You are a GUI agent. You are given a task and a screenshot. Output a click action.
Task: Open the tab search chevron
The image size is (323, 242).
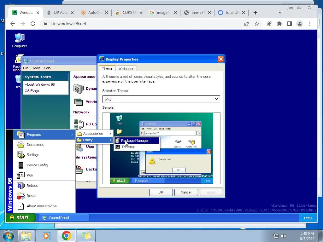pos(280,13)
